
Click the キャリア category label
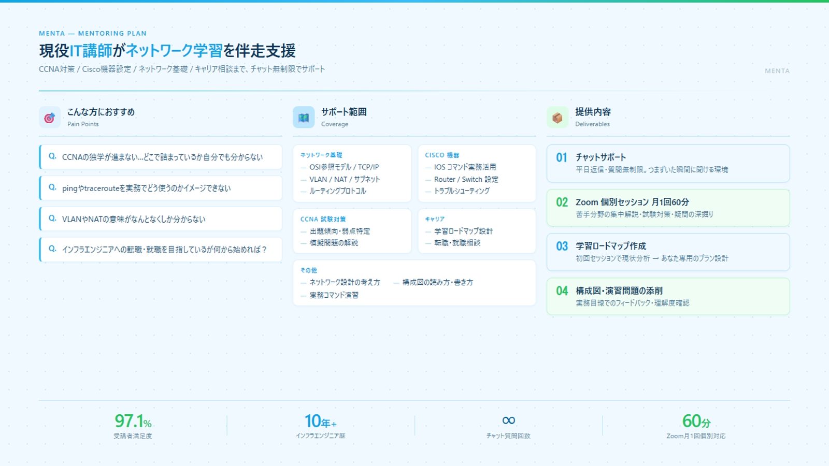click(435, 219)
